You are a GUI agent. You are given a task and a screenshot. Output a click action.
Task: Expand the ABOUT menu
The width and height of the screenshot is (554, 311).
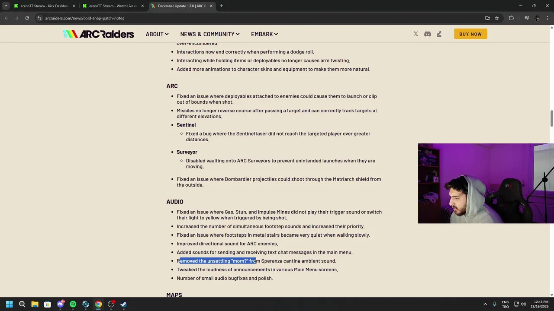157,34
